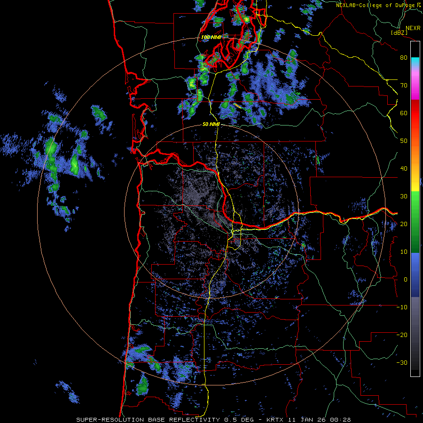The height and width of the screenshot is (423, 423).
Task: Click the -20 value on the dBZ scale
Action: 402,335
